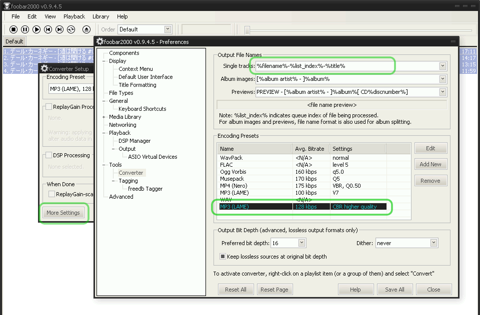
Task: Select Advanced in preferences tree
Action: [x=121, y=197]
